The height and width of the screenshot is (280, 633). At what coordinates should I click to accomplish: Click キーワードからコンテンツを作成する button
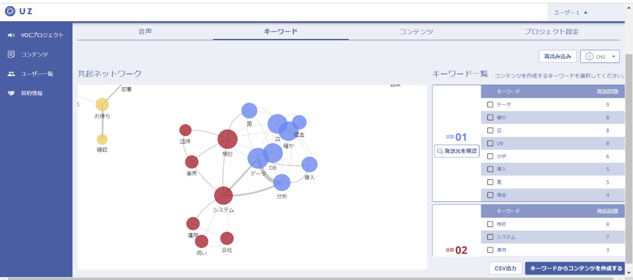(576, 268)
